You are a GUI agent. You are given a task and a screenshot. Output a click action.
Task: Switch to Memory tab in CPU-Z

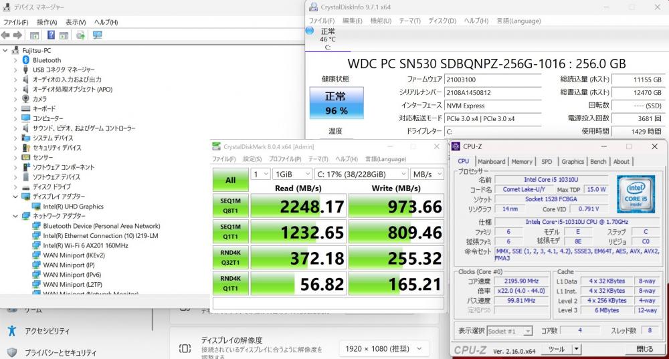point(522,162)
